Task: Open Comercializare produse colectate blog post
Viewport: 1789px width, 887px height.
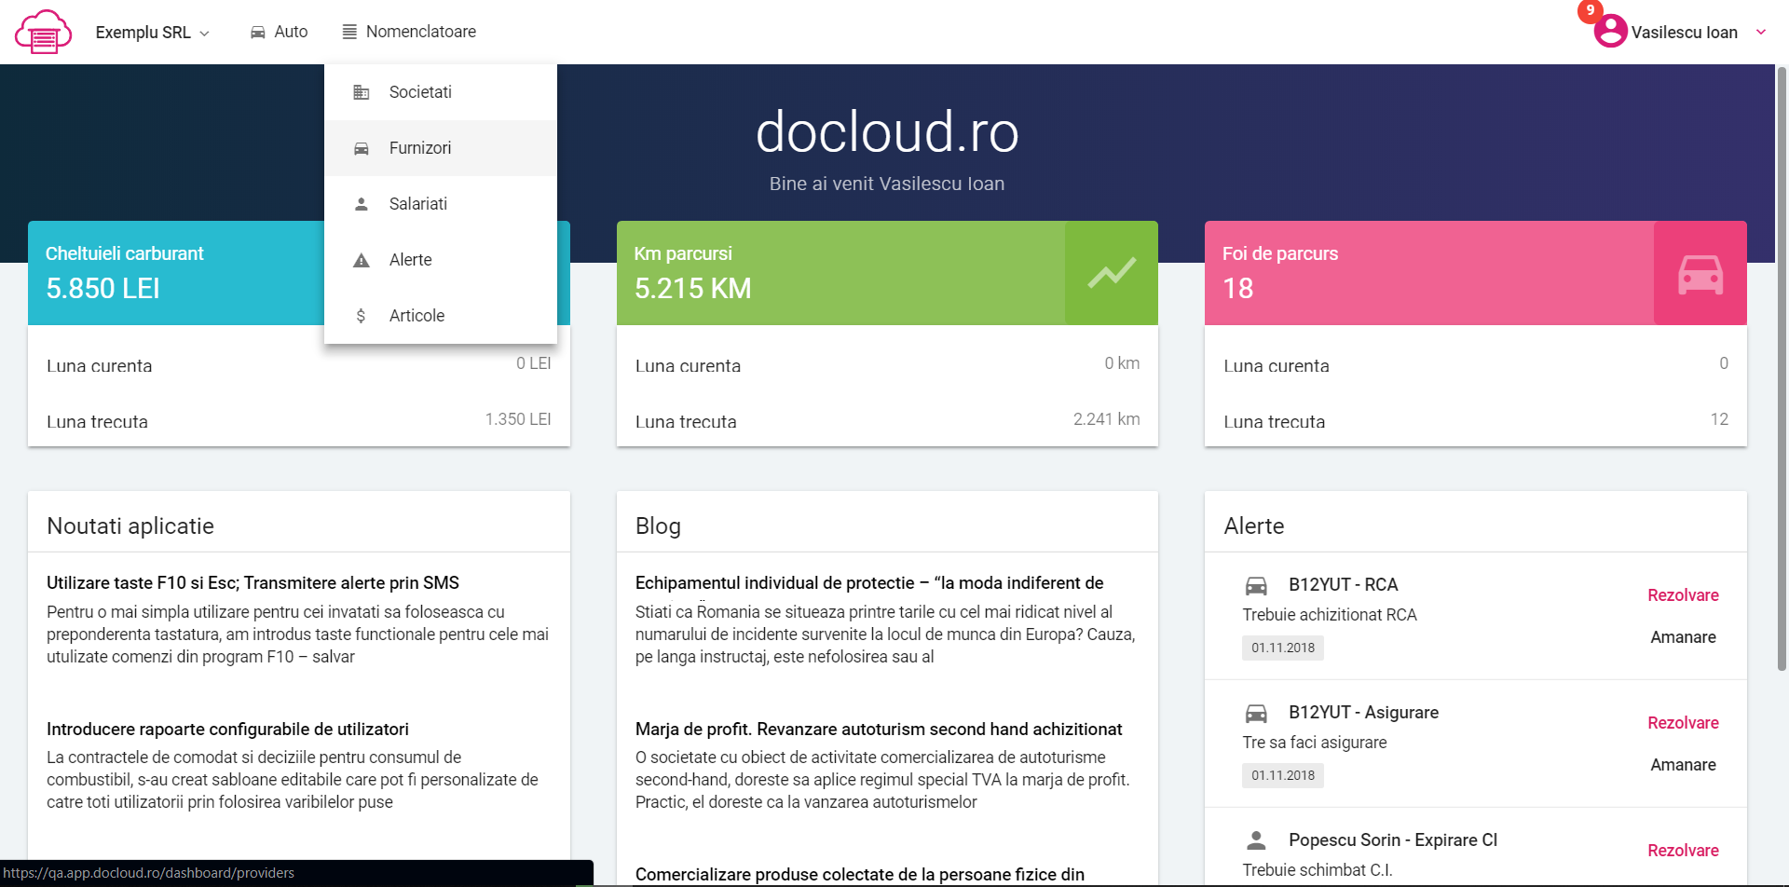Action: [x=860, y=875]
